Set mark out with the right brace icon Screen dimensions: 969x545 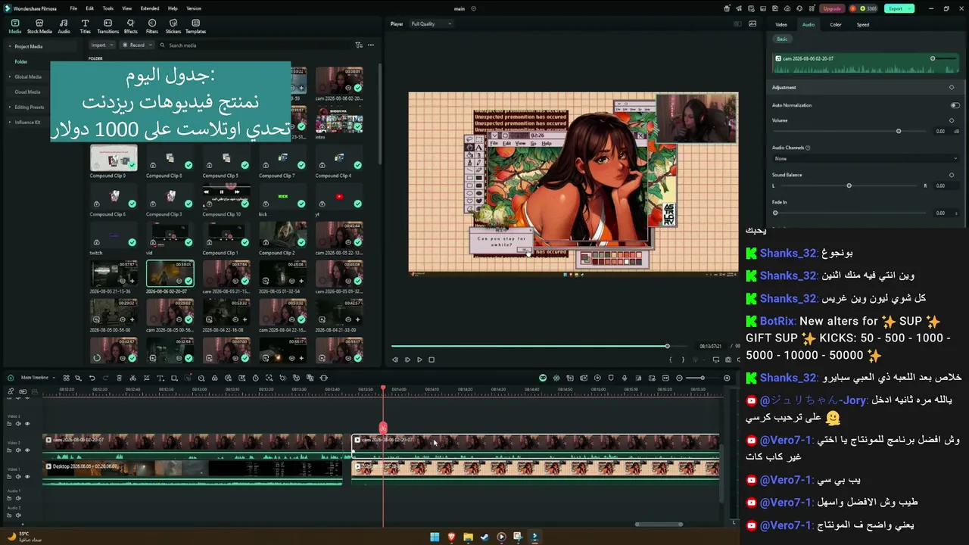(x=682, y=360)
